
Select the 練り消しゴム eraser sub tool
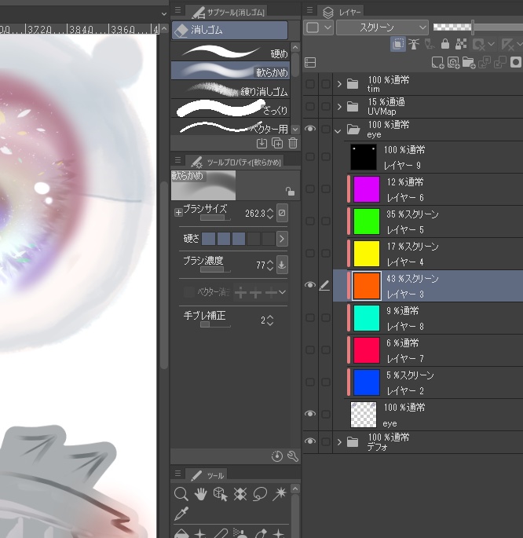(230, 90)
